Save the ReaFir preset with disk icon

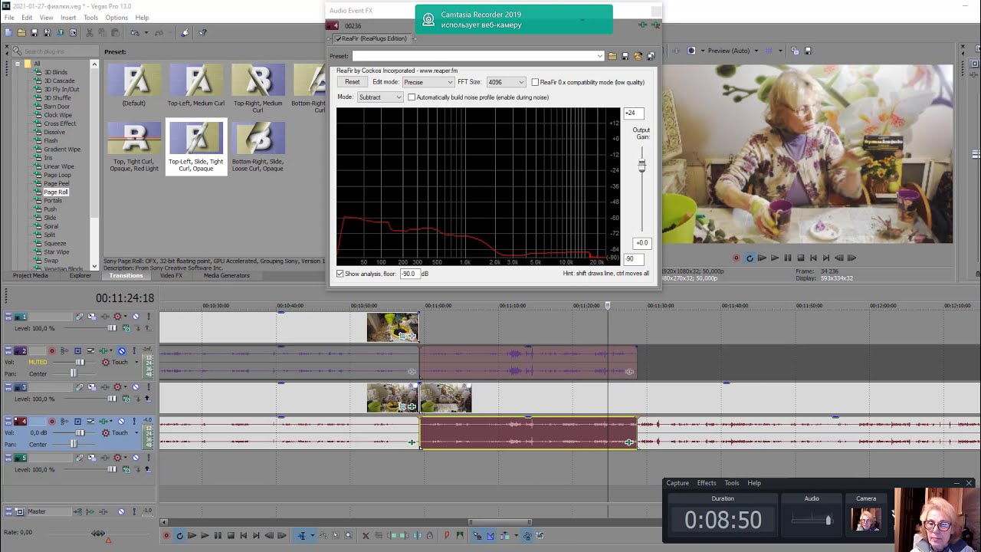point(625,56)
